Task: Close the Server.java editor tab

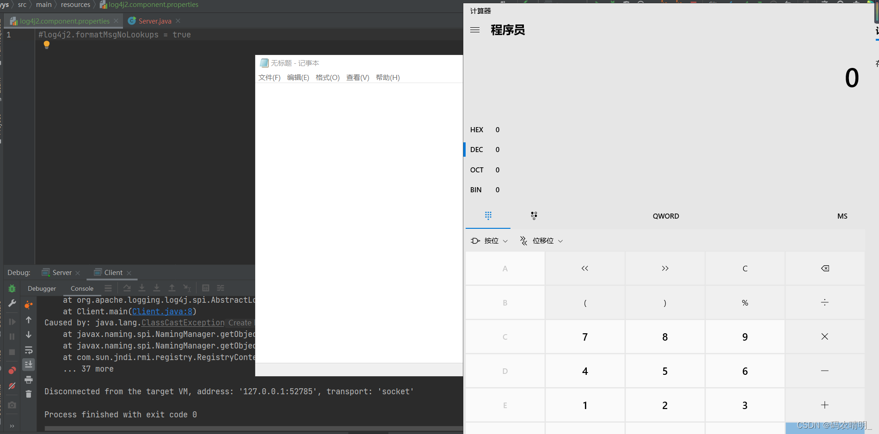Action: 178,21
